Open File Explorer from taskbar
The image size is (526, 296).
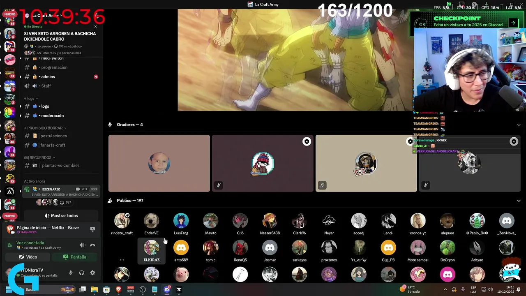click(x=94, y=289)
